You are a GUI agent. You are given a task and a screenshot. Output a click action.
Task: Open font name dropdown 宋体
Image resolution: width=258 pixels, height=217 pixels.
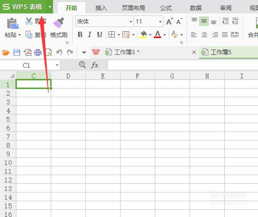pos(131,22)
